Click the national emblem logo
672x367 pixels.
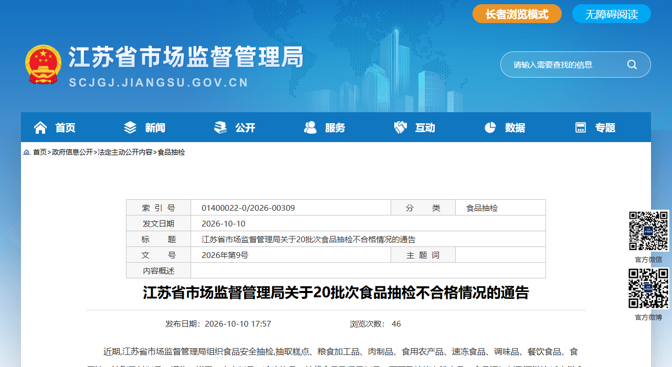(x=43, y=64)
